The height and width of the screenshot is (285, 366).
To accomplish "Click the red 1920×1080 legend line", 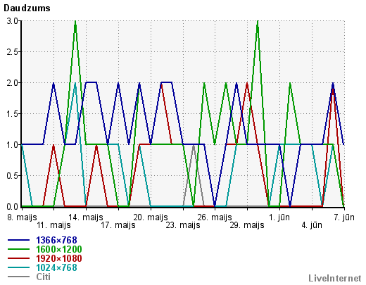I will 19,258.
